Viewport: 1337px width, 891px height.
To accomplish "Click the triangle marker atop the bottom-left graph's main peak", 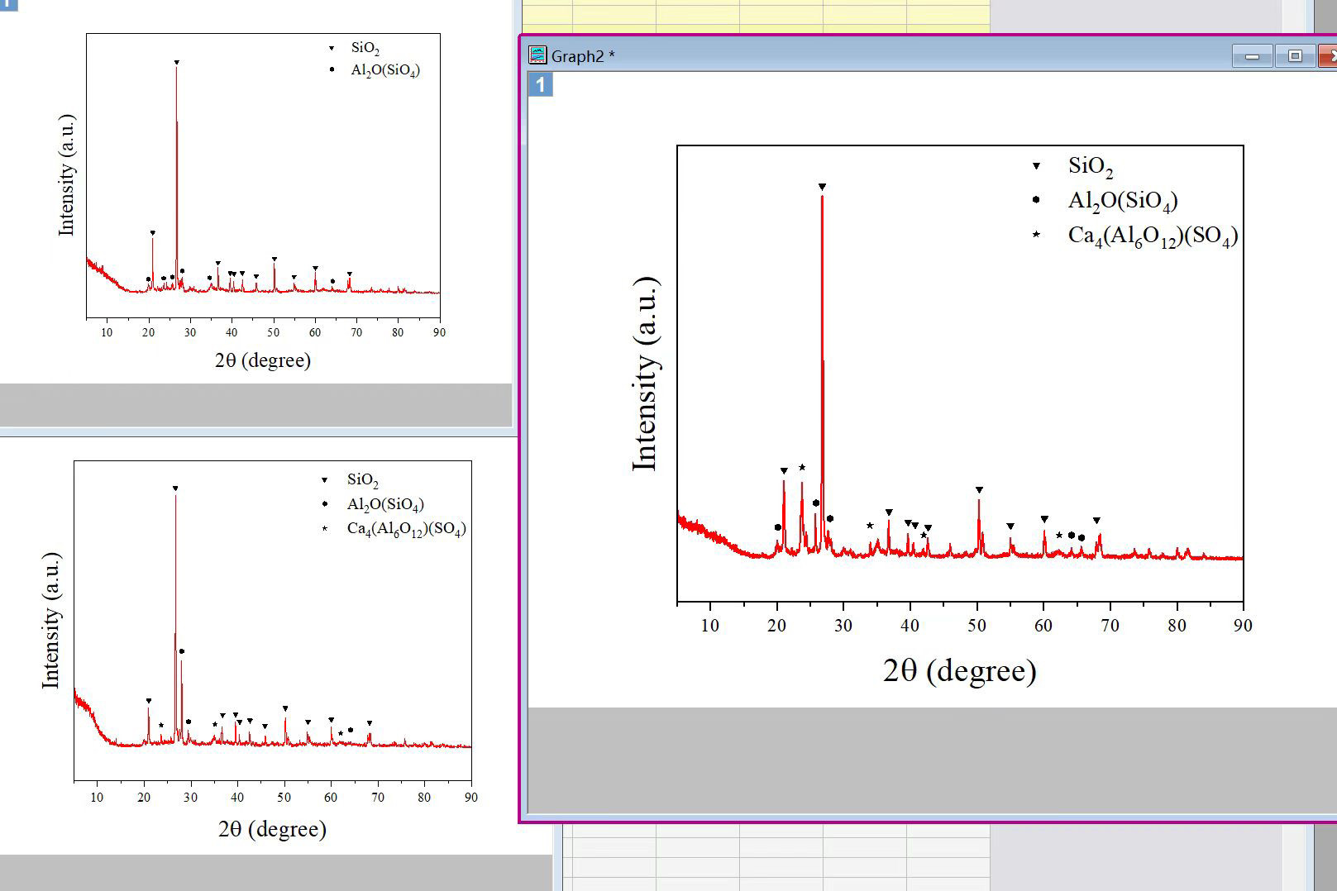I will (175, 488).
